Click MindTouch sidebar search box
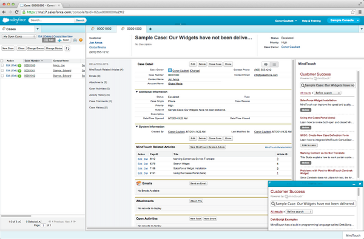 [328, 85]
